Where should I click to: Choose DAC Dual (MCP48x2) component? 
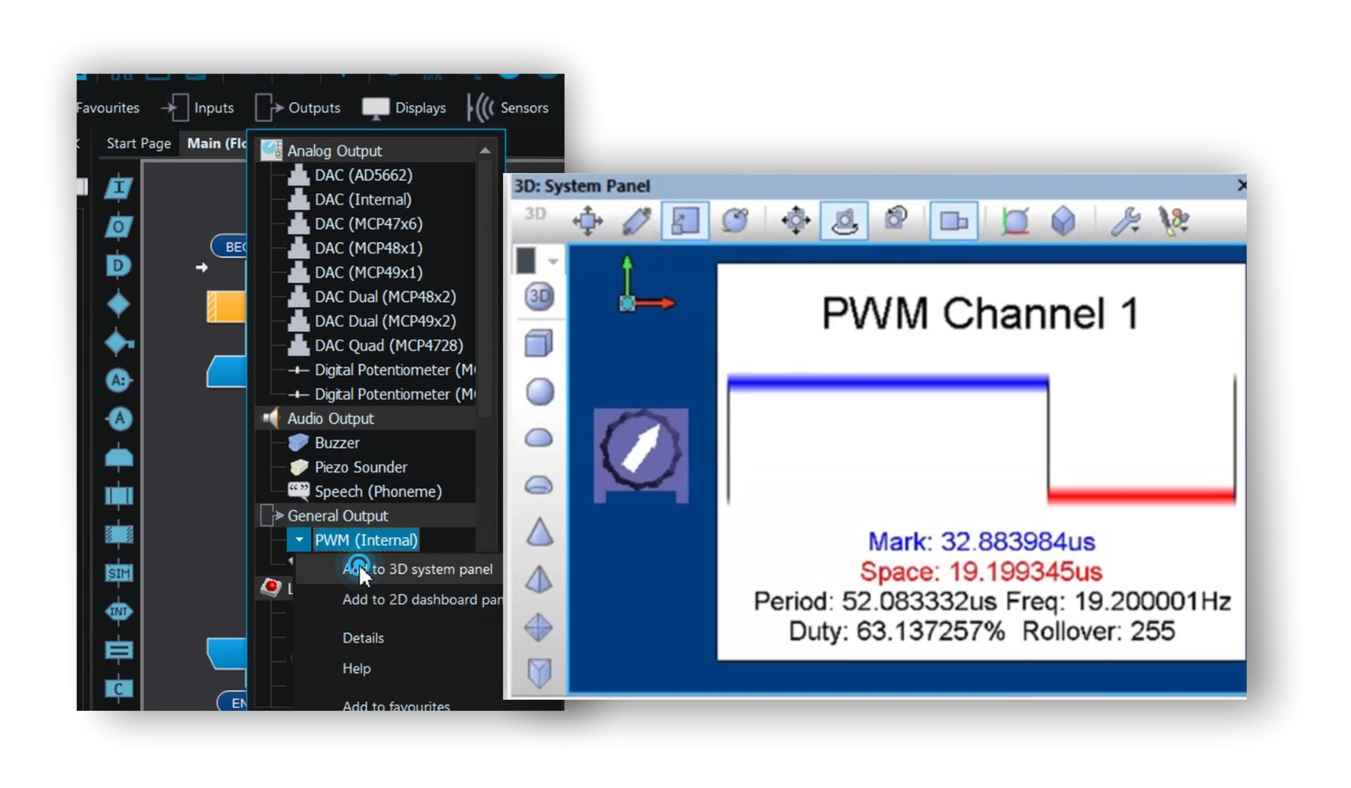coord(372,297)
